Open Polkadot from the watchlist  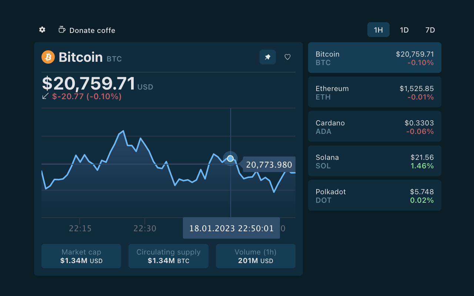pos(374,195)
